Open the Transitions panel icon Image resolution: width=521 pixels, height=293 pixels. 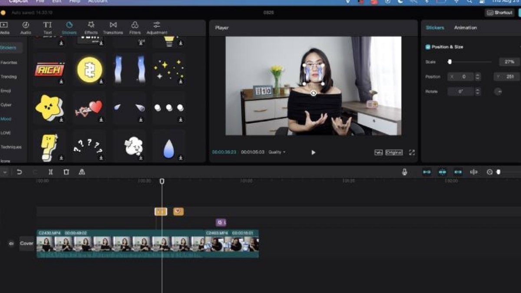pos(113,27)
